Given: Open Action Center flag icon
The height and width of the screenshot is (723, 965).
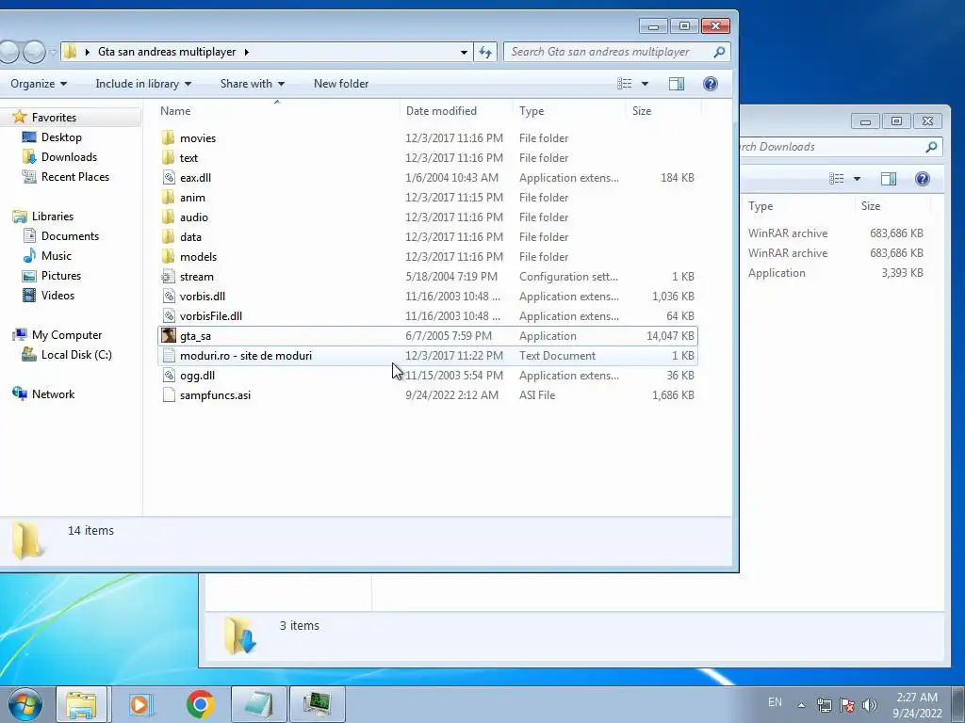Looking at the screenshot, I should (847, 705).
